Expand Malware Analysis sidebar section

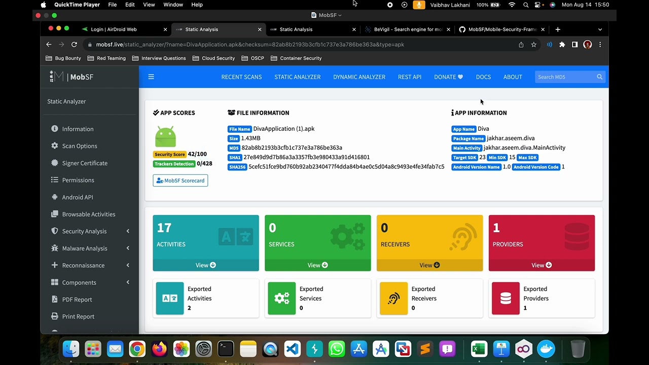coord(90,248)
